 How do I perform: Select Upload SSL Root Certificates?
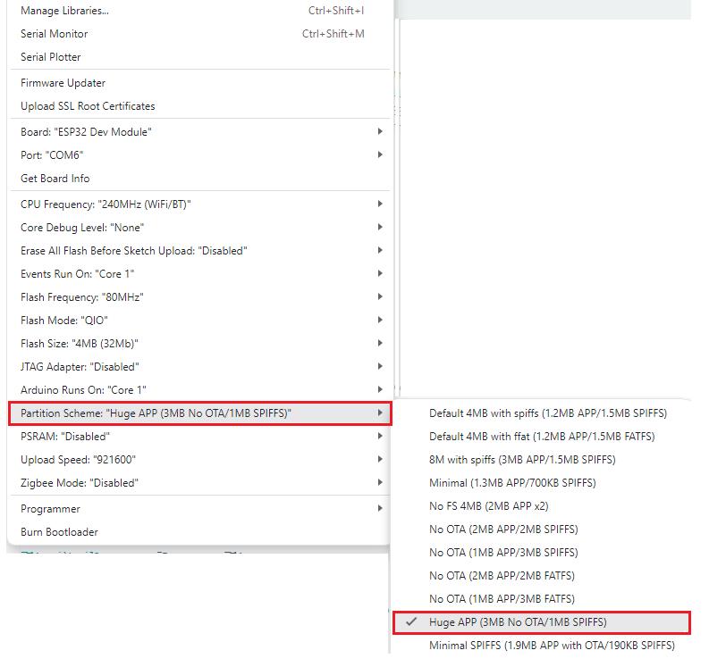point(199,106)
